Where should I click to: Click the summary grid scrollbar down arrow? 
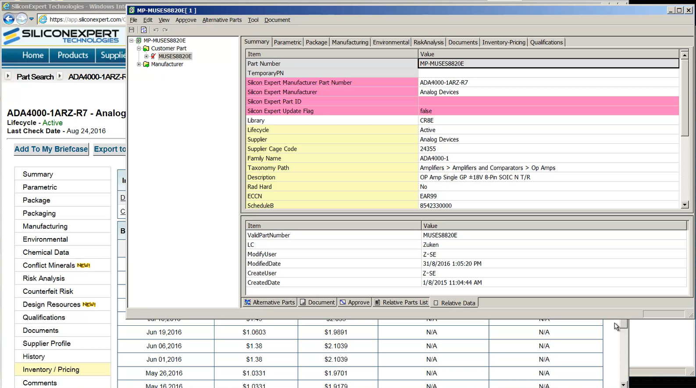click(x=685, y=205)
